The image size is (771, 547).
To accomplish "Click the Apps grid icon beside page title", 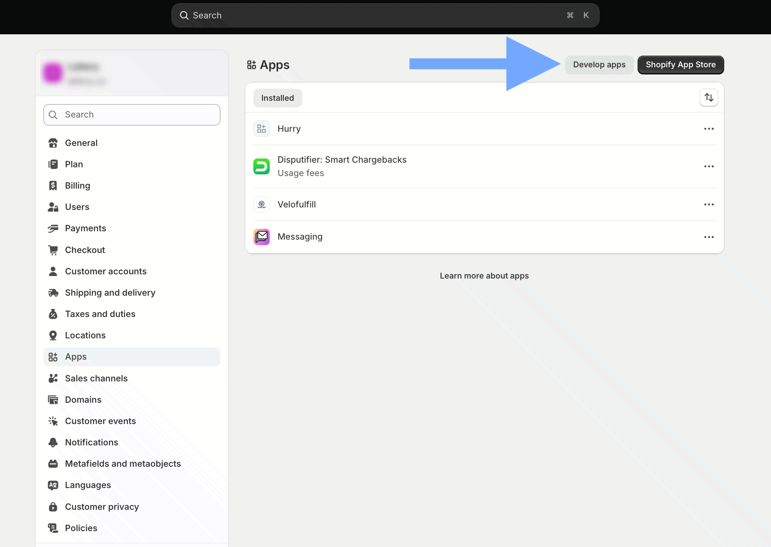I will [251, 65].
